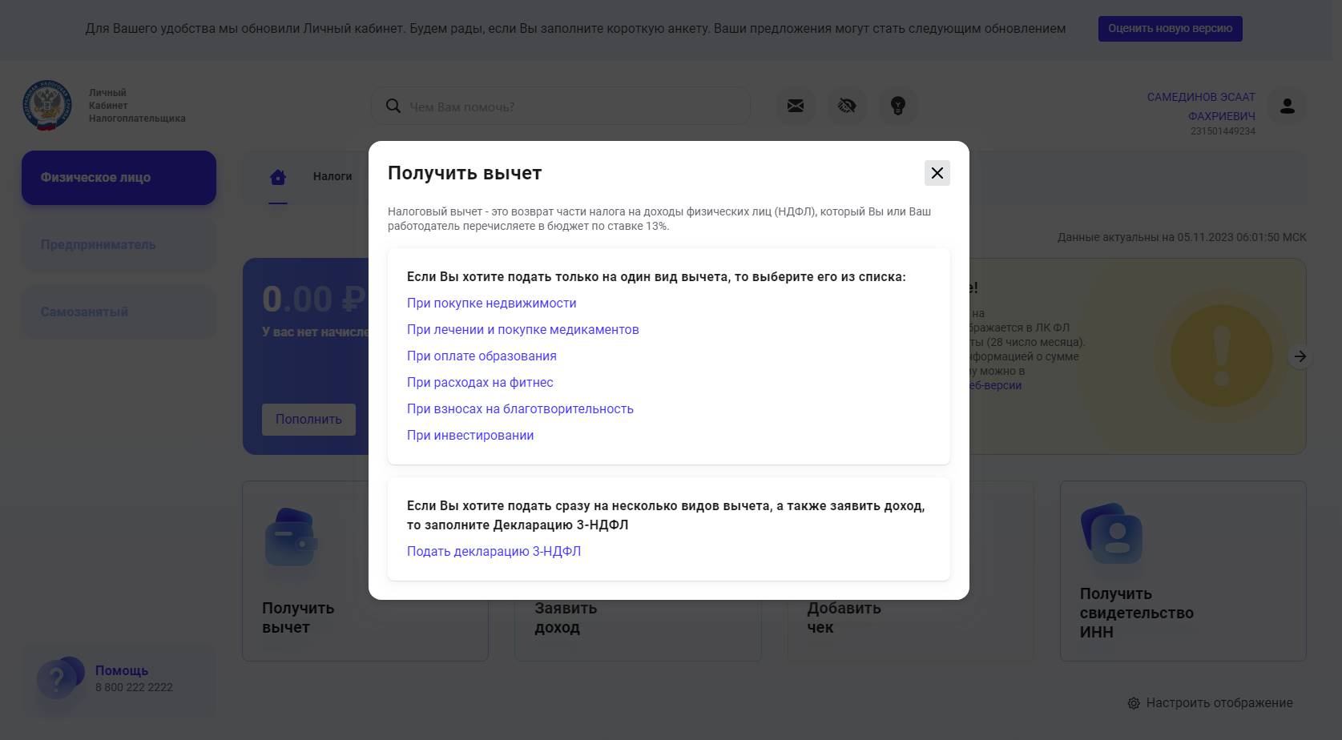Screen dimensions: 1342x740
Task: Open При расходах на фитнес link
Action: point(480,382)
